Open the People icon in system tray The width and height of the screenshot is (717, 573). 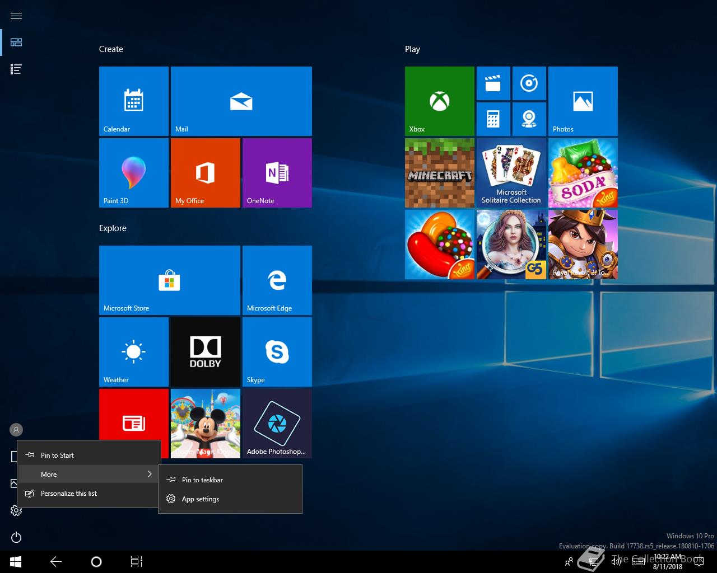coord(569,562)
